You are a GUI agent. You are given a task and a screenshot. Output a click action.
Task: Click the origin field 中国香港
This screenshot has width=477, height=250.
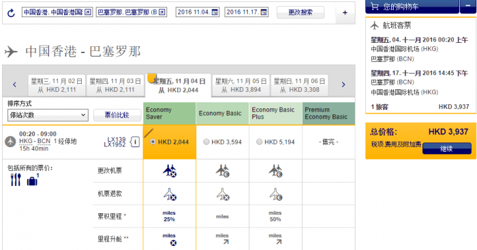57,12
